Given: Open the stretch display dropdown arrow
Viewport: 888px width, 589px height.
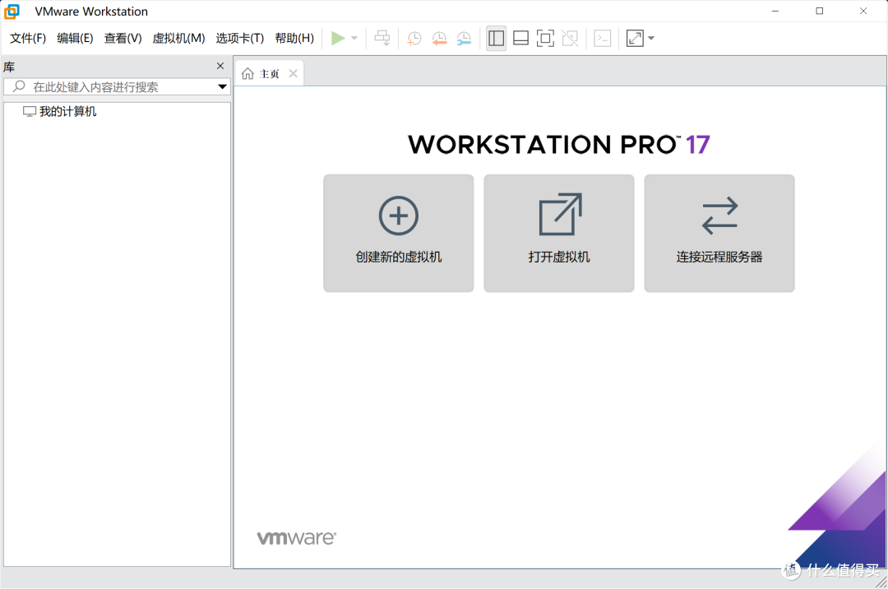Looking at the screenshot, I should pos(651,38).
